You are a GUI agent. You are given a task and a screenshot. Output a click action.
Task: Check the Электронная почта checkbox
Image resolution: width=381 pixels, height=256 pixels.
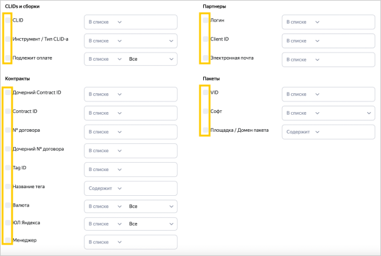click(x=205, y=58)
